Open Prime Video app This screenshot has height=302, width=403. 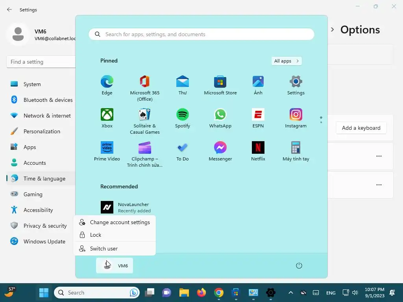coord(107,151)
